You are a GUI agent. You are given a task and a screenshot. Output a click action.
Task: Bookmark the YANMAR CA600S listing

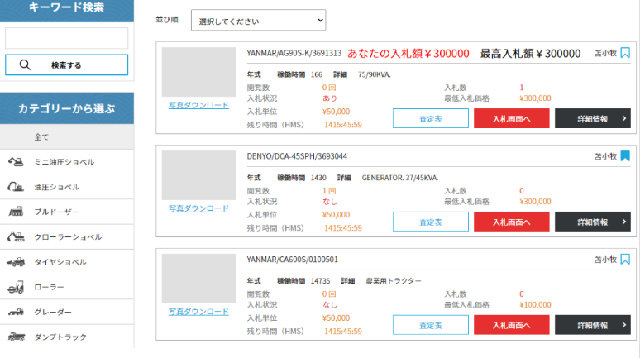(625, 260)
